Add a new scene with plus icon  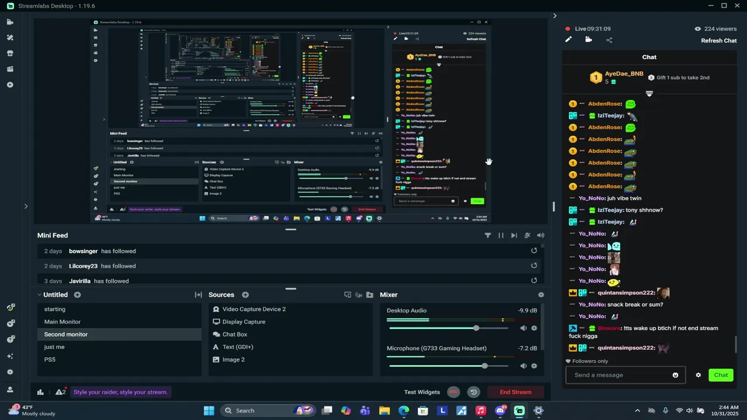click(x=77, y=295)
